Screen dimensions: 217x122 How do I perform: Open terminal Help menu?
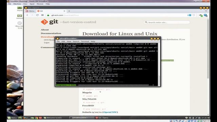[93, 41]
